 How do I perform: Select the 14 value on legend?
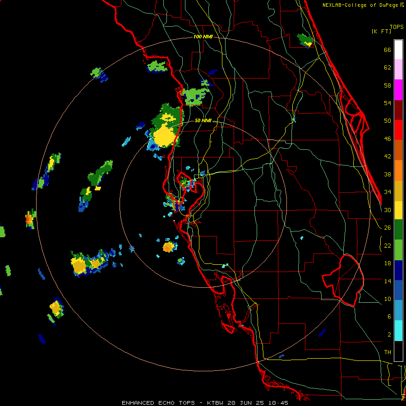point(388,281)
